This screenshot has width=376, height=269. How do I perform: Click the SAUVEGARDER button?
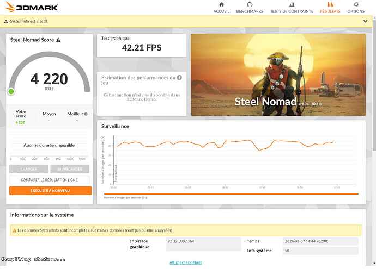(x=70, y=169)
